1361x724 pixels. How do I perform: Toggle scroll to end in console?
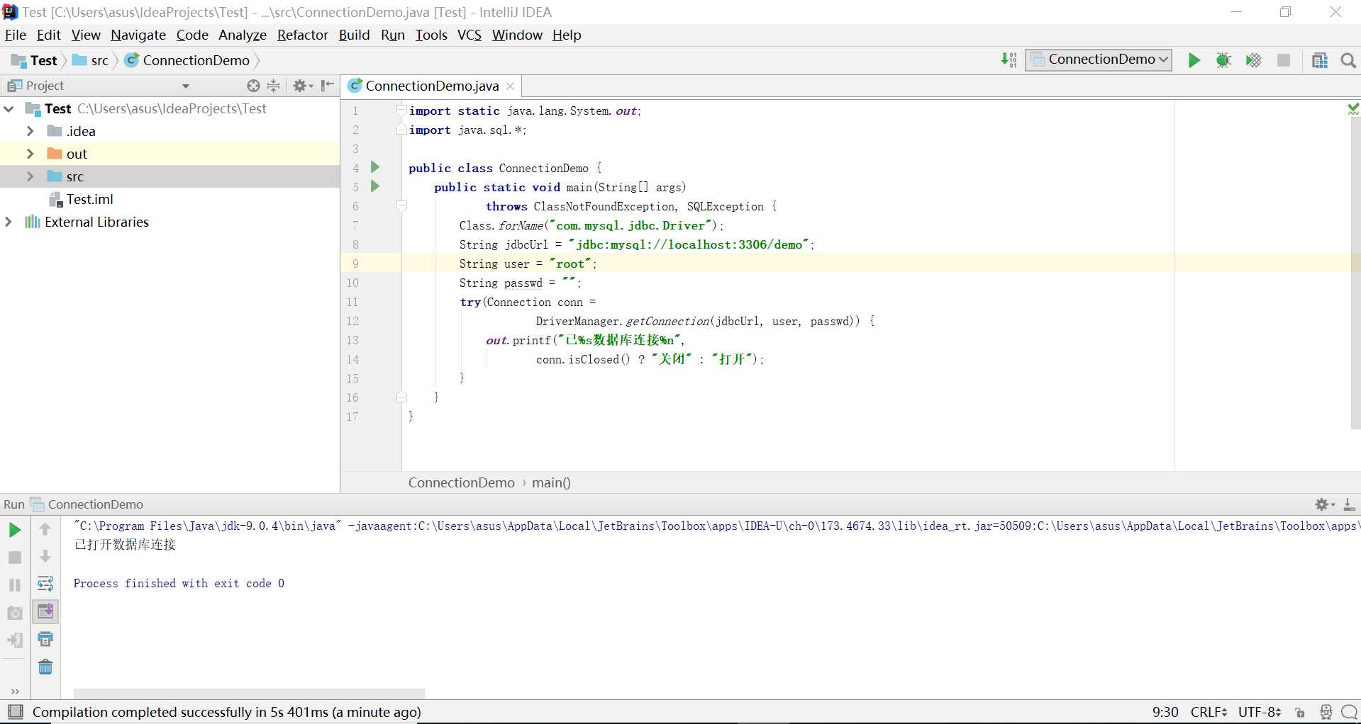[45, 611]
